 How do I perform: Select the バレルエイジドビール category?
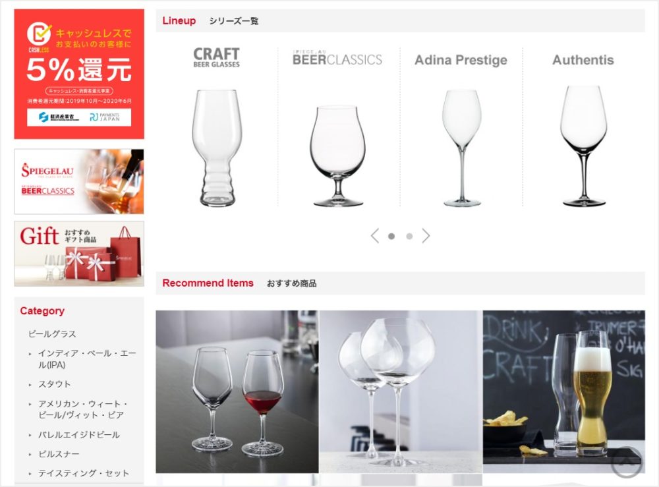pyautogui.click(x=79, y=434)
